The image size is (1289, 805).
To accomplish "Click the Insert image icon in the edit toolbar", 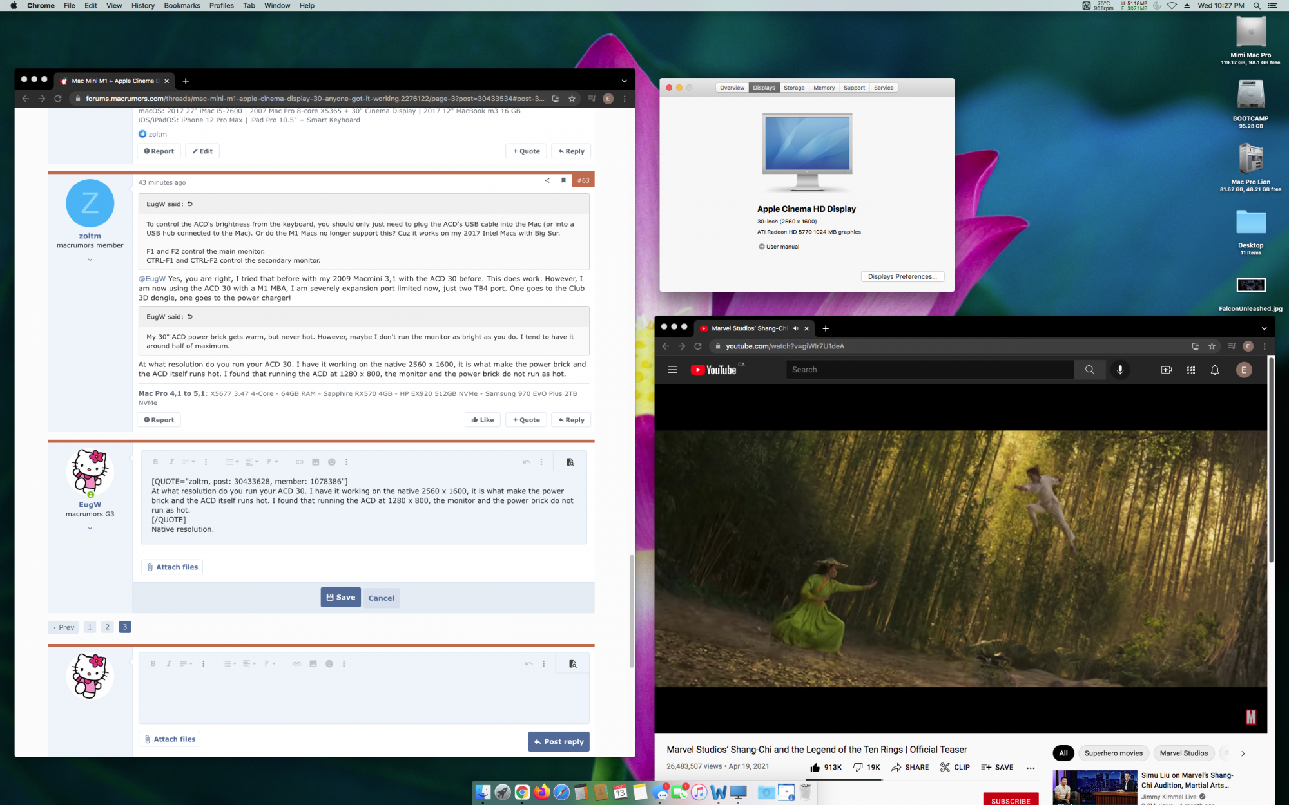I will [316, 462].
